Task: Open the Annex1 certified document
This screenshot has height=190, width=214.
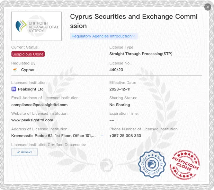Action: [x=25, y=152]
